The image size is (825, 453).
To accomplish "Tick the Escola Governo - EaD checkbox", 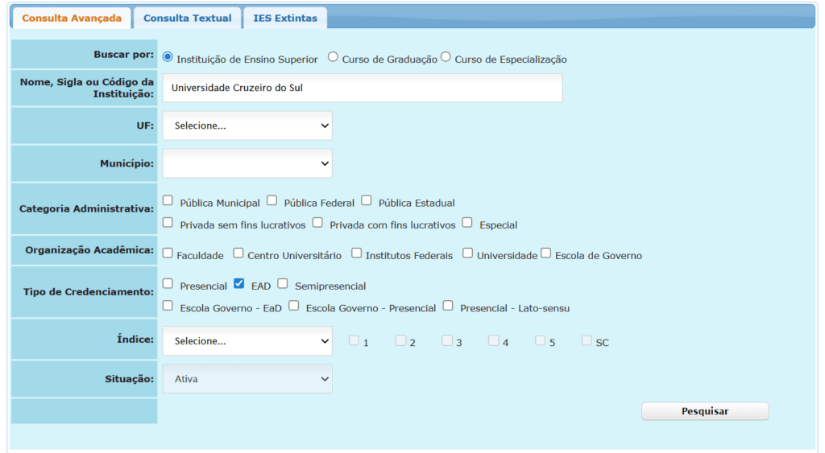I will pos(168,306).
